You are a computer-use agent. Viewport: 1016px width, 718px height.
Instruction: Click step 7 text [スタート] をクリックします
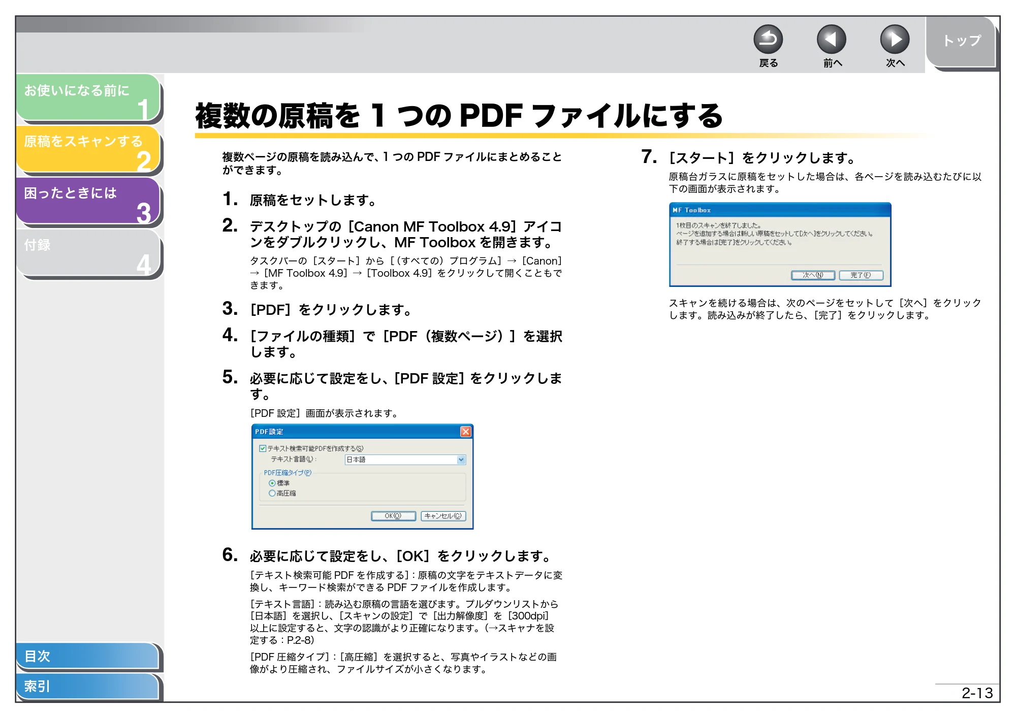pyautogui.click(x=763, y=157)
